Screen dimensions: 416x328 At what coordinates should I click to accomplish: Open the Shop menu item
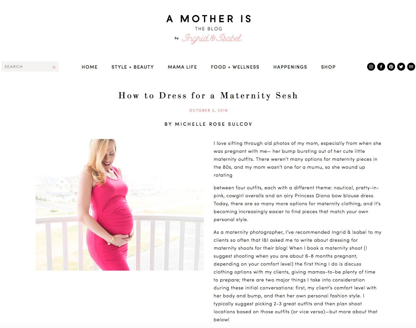(328, 67)
